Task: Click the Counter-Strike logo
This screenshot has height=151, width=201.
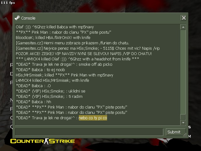Action: coord(43,141)
